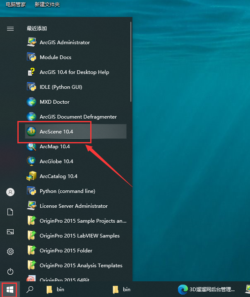Viewport: 250px width, 297px height.
Task: Click the ArcGlobe 10.4 text label
Action: [x=56, y=162]
